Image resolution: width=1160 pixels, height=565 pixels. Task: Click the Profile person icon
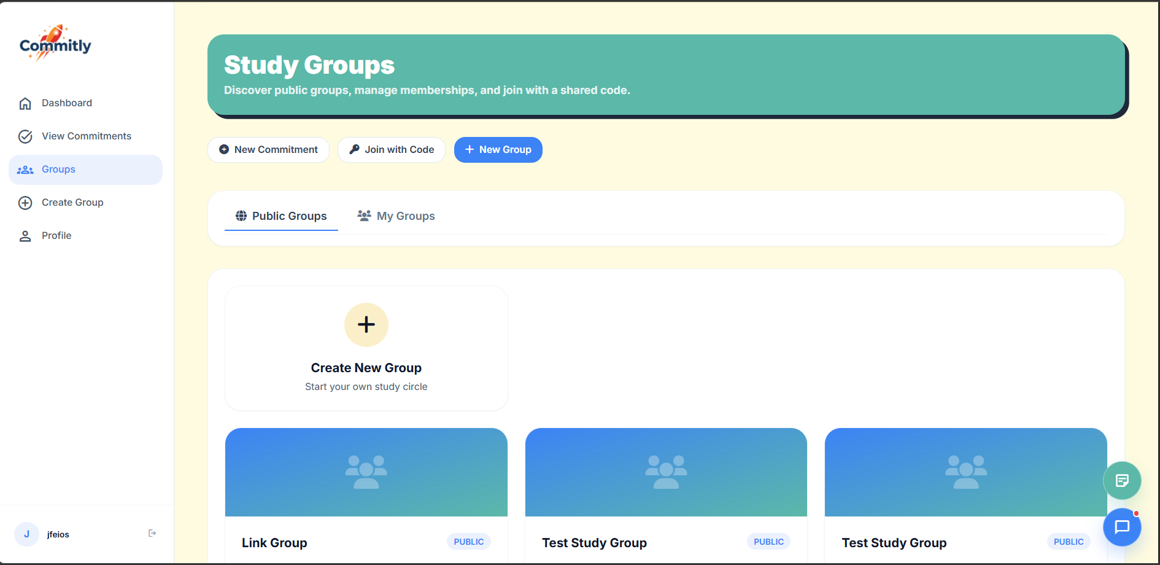click(25, 236)
